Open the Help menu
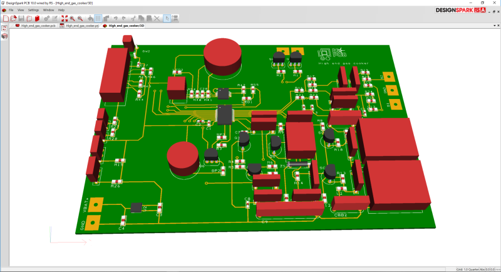501x272 pixels. click(x=61, y=10)
